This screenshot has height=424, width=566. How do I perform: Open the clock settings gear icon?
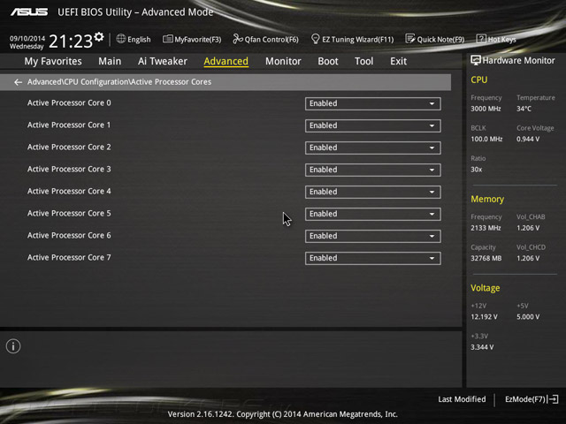tap(99, 37)
